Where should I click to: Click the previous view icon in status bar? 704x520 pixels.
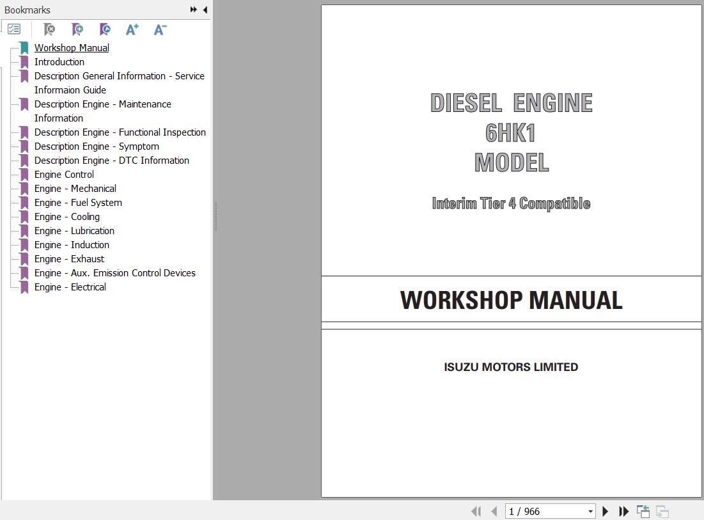point(643,511)
